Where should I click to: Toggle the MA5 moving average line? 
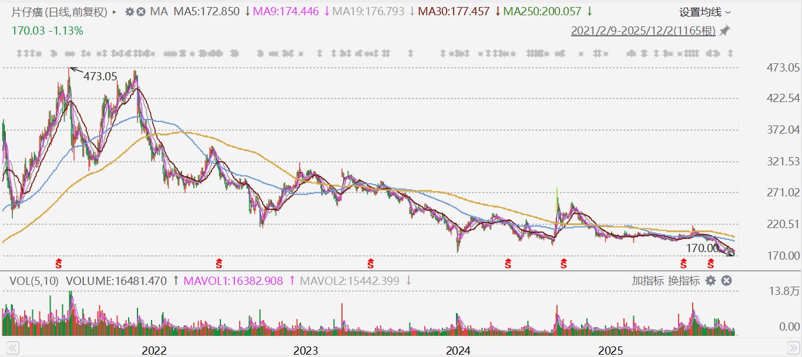tap(206, 12)
